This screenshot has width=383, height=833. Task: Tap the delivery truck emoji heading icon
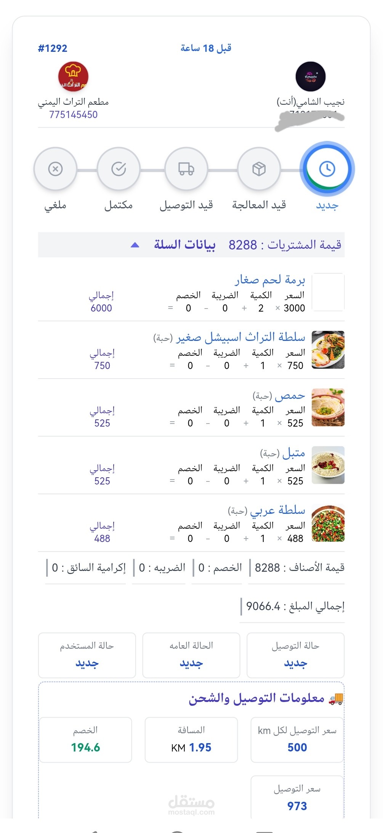(336, 699)
